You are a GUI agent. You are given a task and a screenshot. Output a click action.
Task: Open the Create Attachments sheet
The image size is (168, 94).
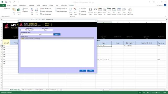coord(51,90)
